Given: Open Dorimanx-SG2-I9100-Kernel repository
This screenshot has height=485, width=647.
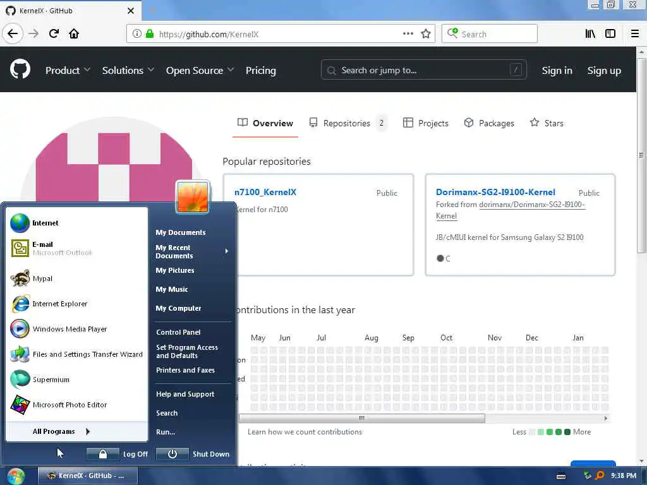Looking at the screenshot, I should pos(495,192).
